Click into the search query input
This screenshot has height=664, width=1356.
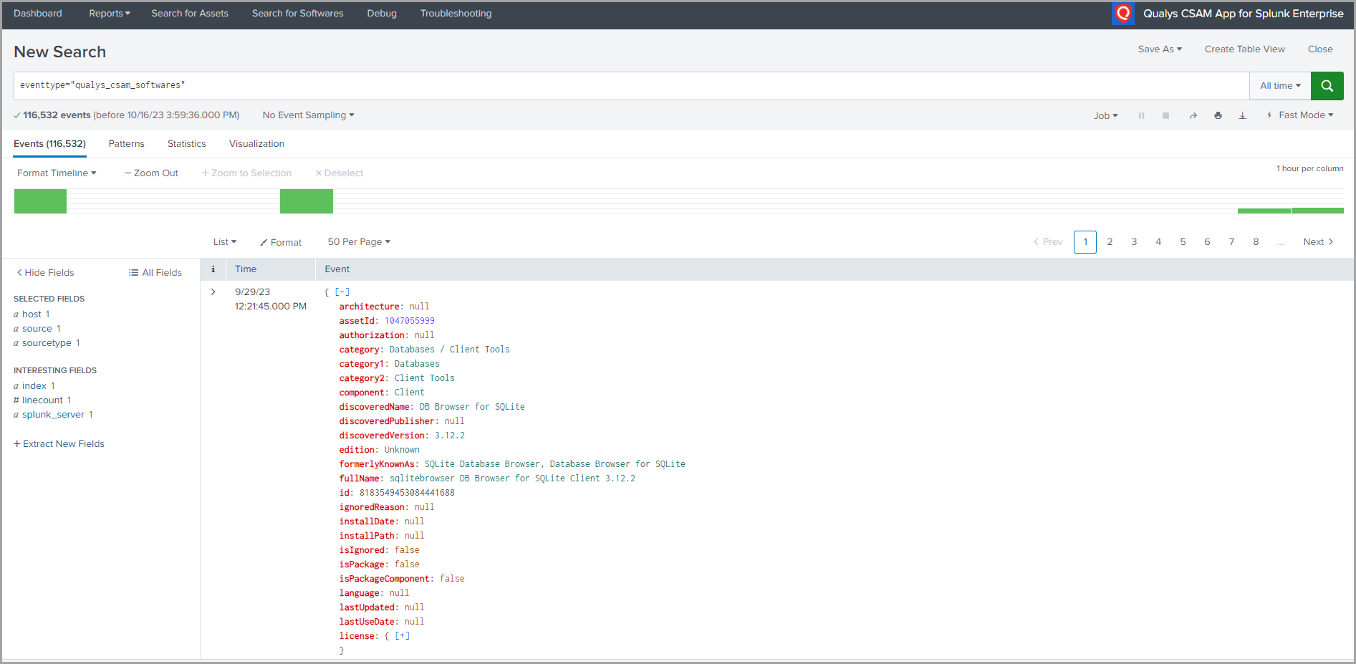(630, 86)
